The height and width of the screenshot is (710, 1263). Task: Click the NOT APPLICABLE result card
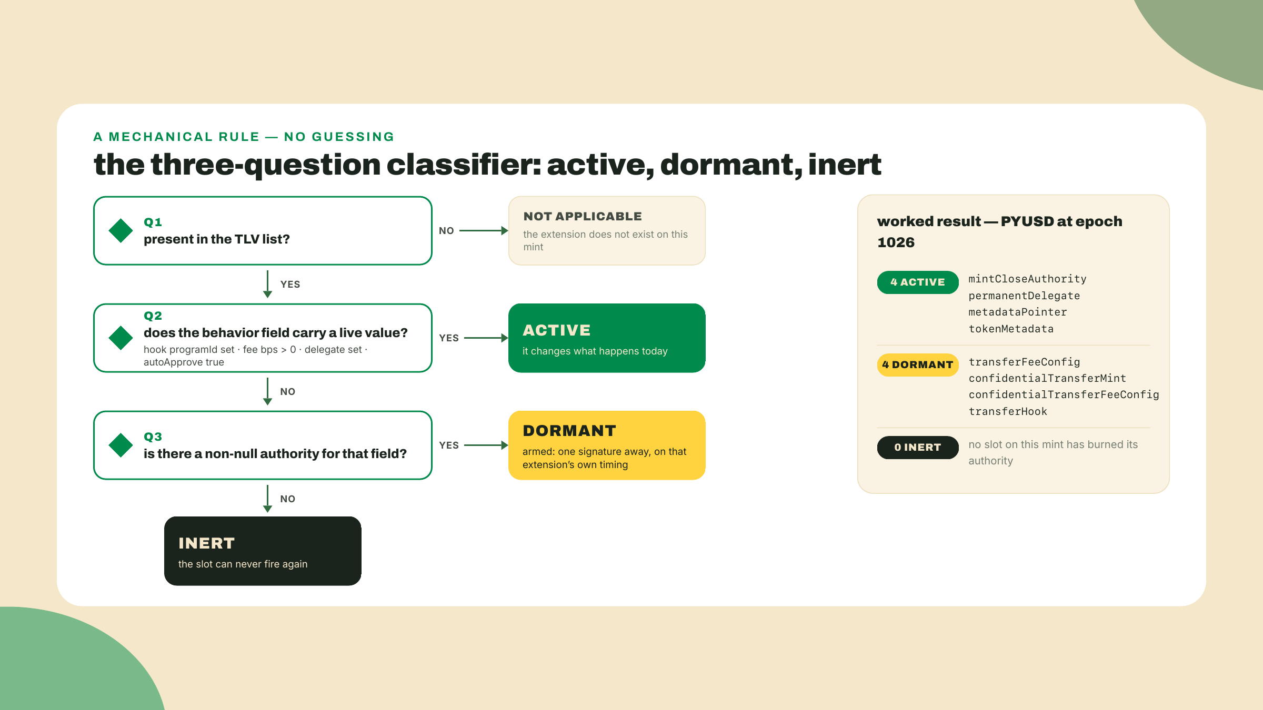(607, 231)
